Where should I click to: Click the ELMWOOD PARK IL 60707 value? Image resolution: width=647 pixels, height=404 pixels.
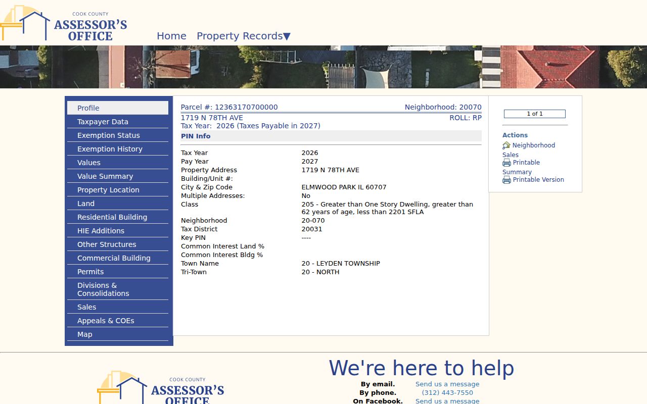pos(344,187)
